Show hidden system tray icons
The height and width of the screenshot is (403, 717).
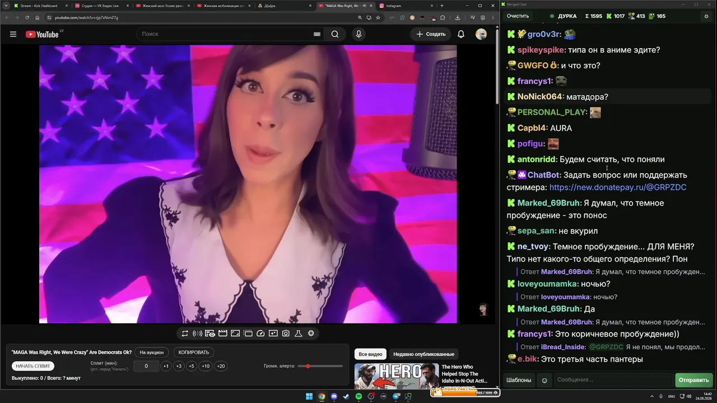(x=653, y=397)
